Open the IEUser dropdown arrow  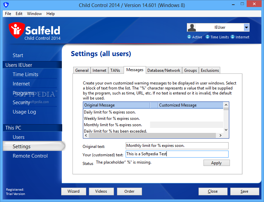246,27
